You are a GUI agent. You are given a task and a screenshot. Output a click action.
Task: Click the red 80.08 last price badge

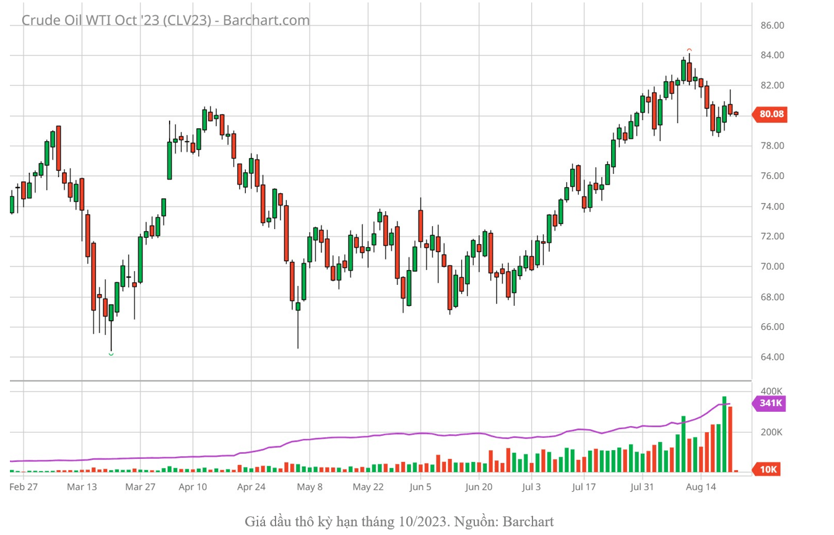[771, 114]
